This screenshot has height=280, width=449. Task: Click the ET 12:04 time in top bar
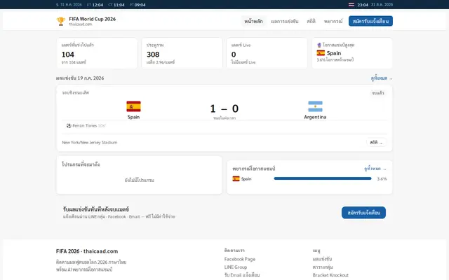point(95,5)
